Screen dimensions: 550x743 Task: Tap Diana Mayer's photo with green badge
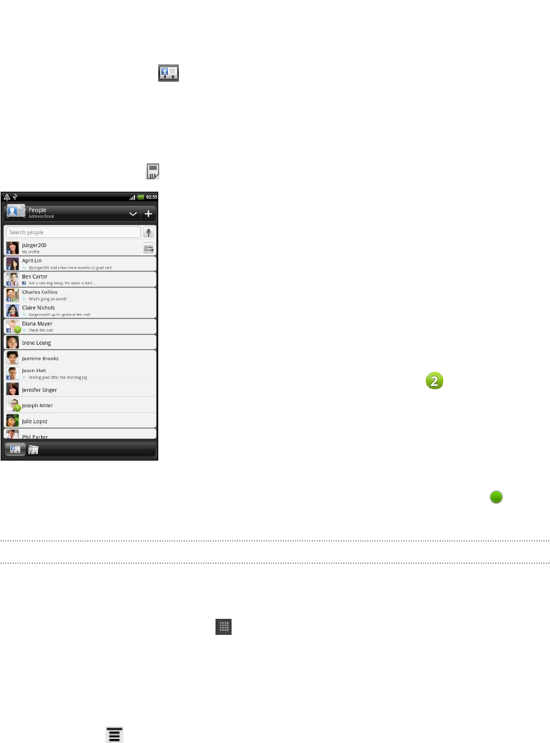click(13, 327)
